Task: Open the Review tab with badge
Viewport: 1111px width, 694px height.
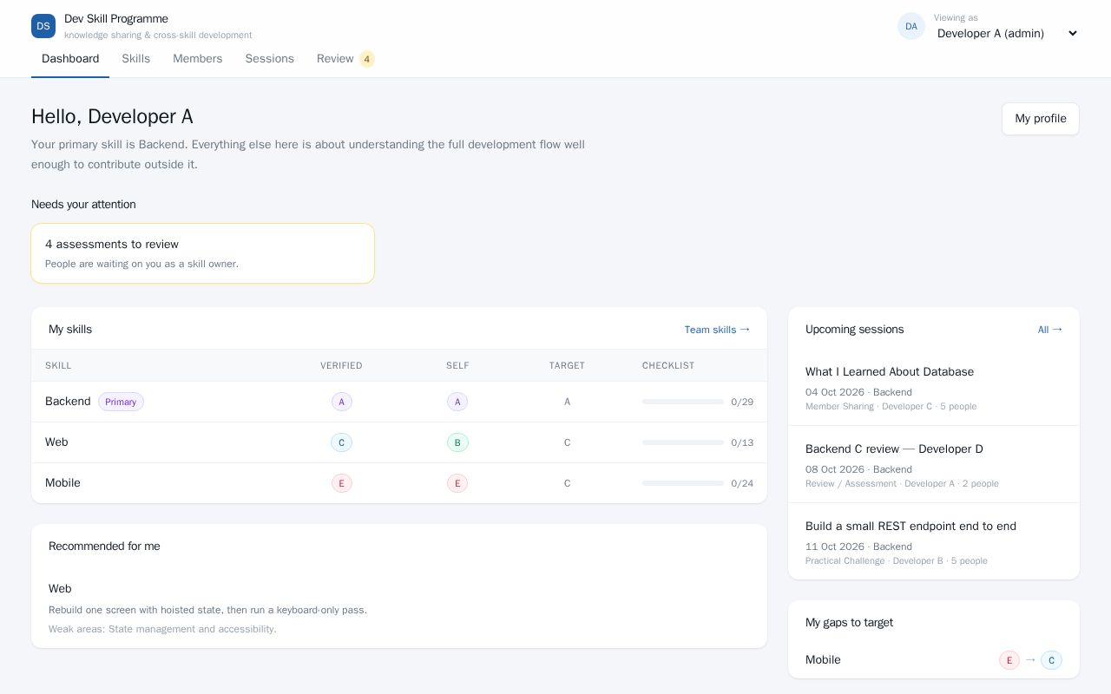Action: tap(345, 59)
